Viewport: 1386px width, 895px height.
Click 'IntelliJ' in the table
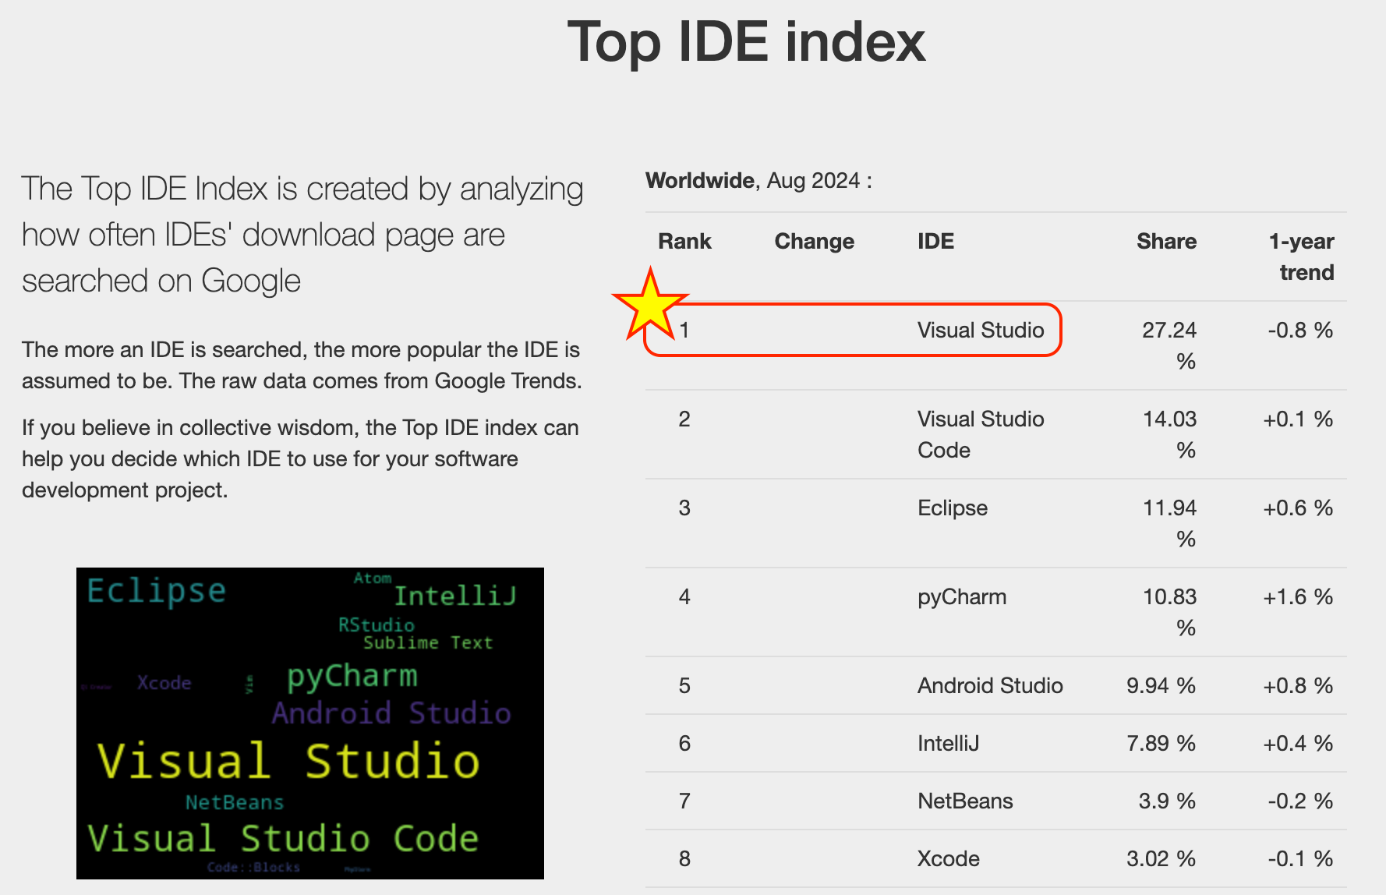coord(948,743)
